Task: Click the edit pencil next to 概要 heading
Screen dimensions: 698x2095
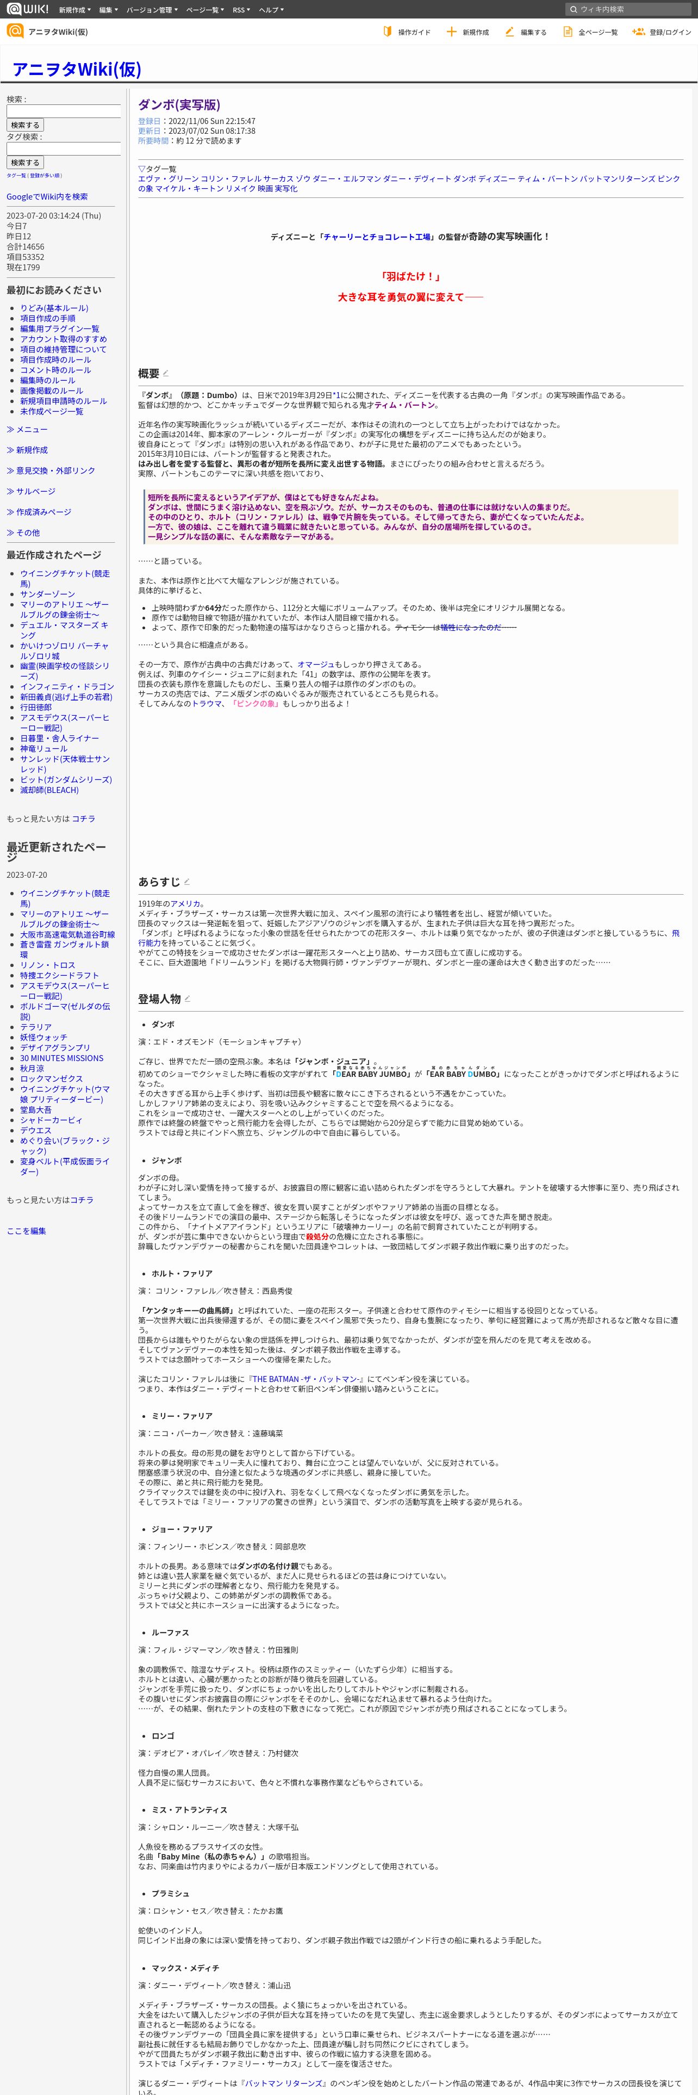Action: pyautogui.click(x=166, y=373)
